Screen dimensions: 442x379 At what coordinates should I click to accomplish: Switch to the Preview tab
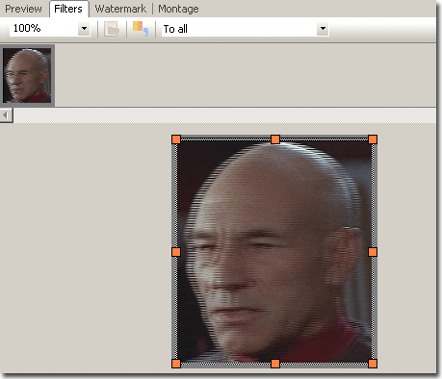coord(23,9)
